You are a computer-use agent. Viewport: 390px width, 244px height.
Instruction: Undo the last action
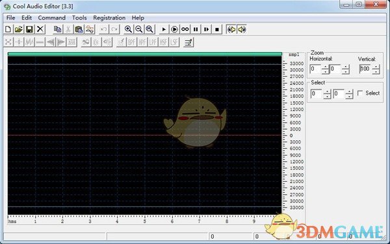tap(104, 29)
